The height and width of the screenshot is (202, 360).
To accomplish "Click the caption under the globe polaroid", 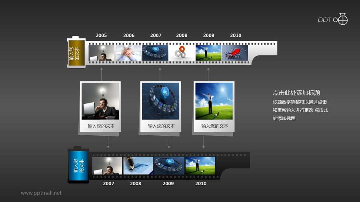I will coord(161,126).
